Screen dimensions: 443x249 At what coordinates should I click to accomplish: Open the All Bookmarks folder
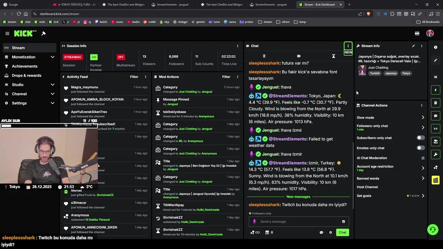(x=428, y=22)
